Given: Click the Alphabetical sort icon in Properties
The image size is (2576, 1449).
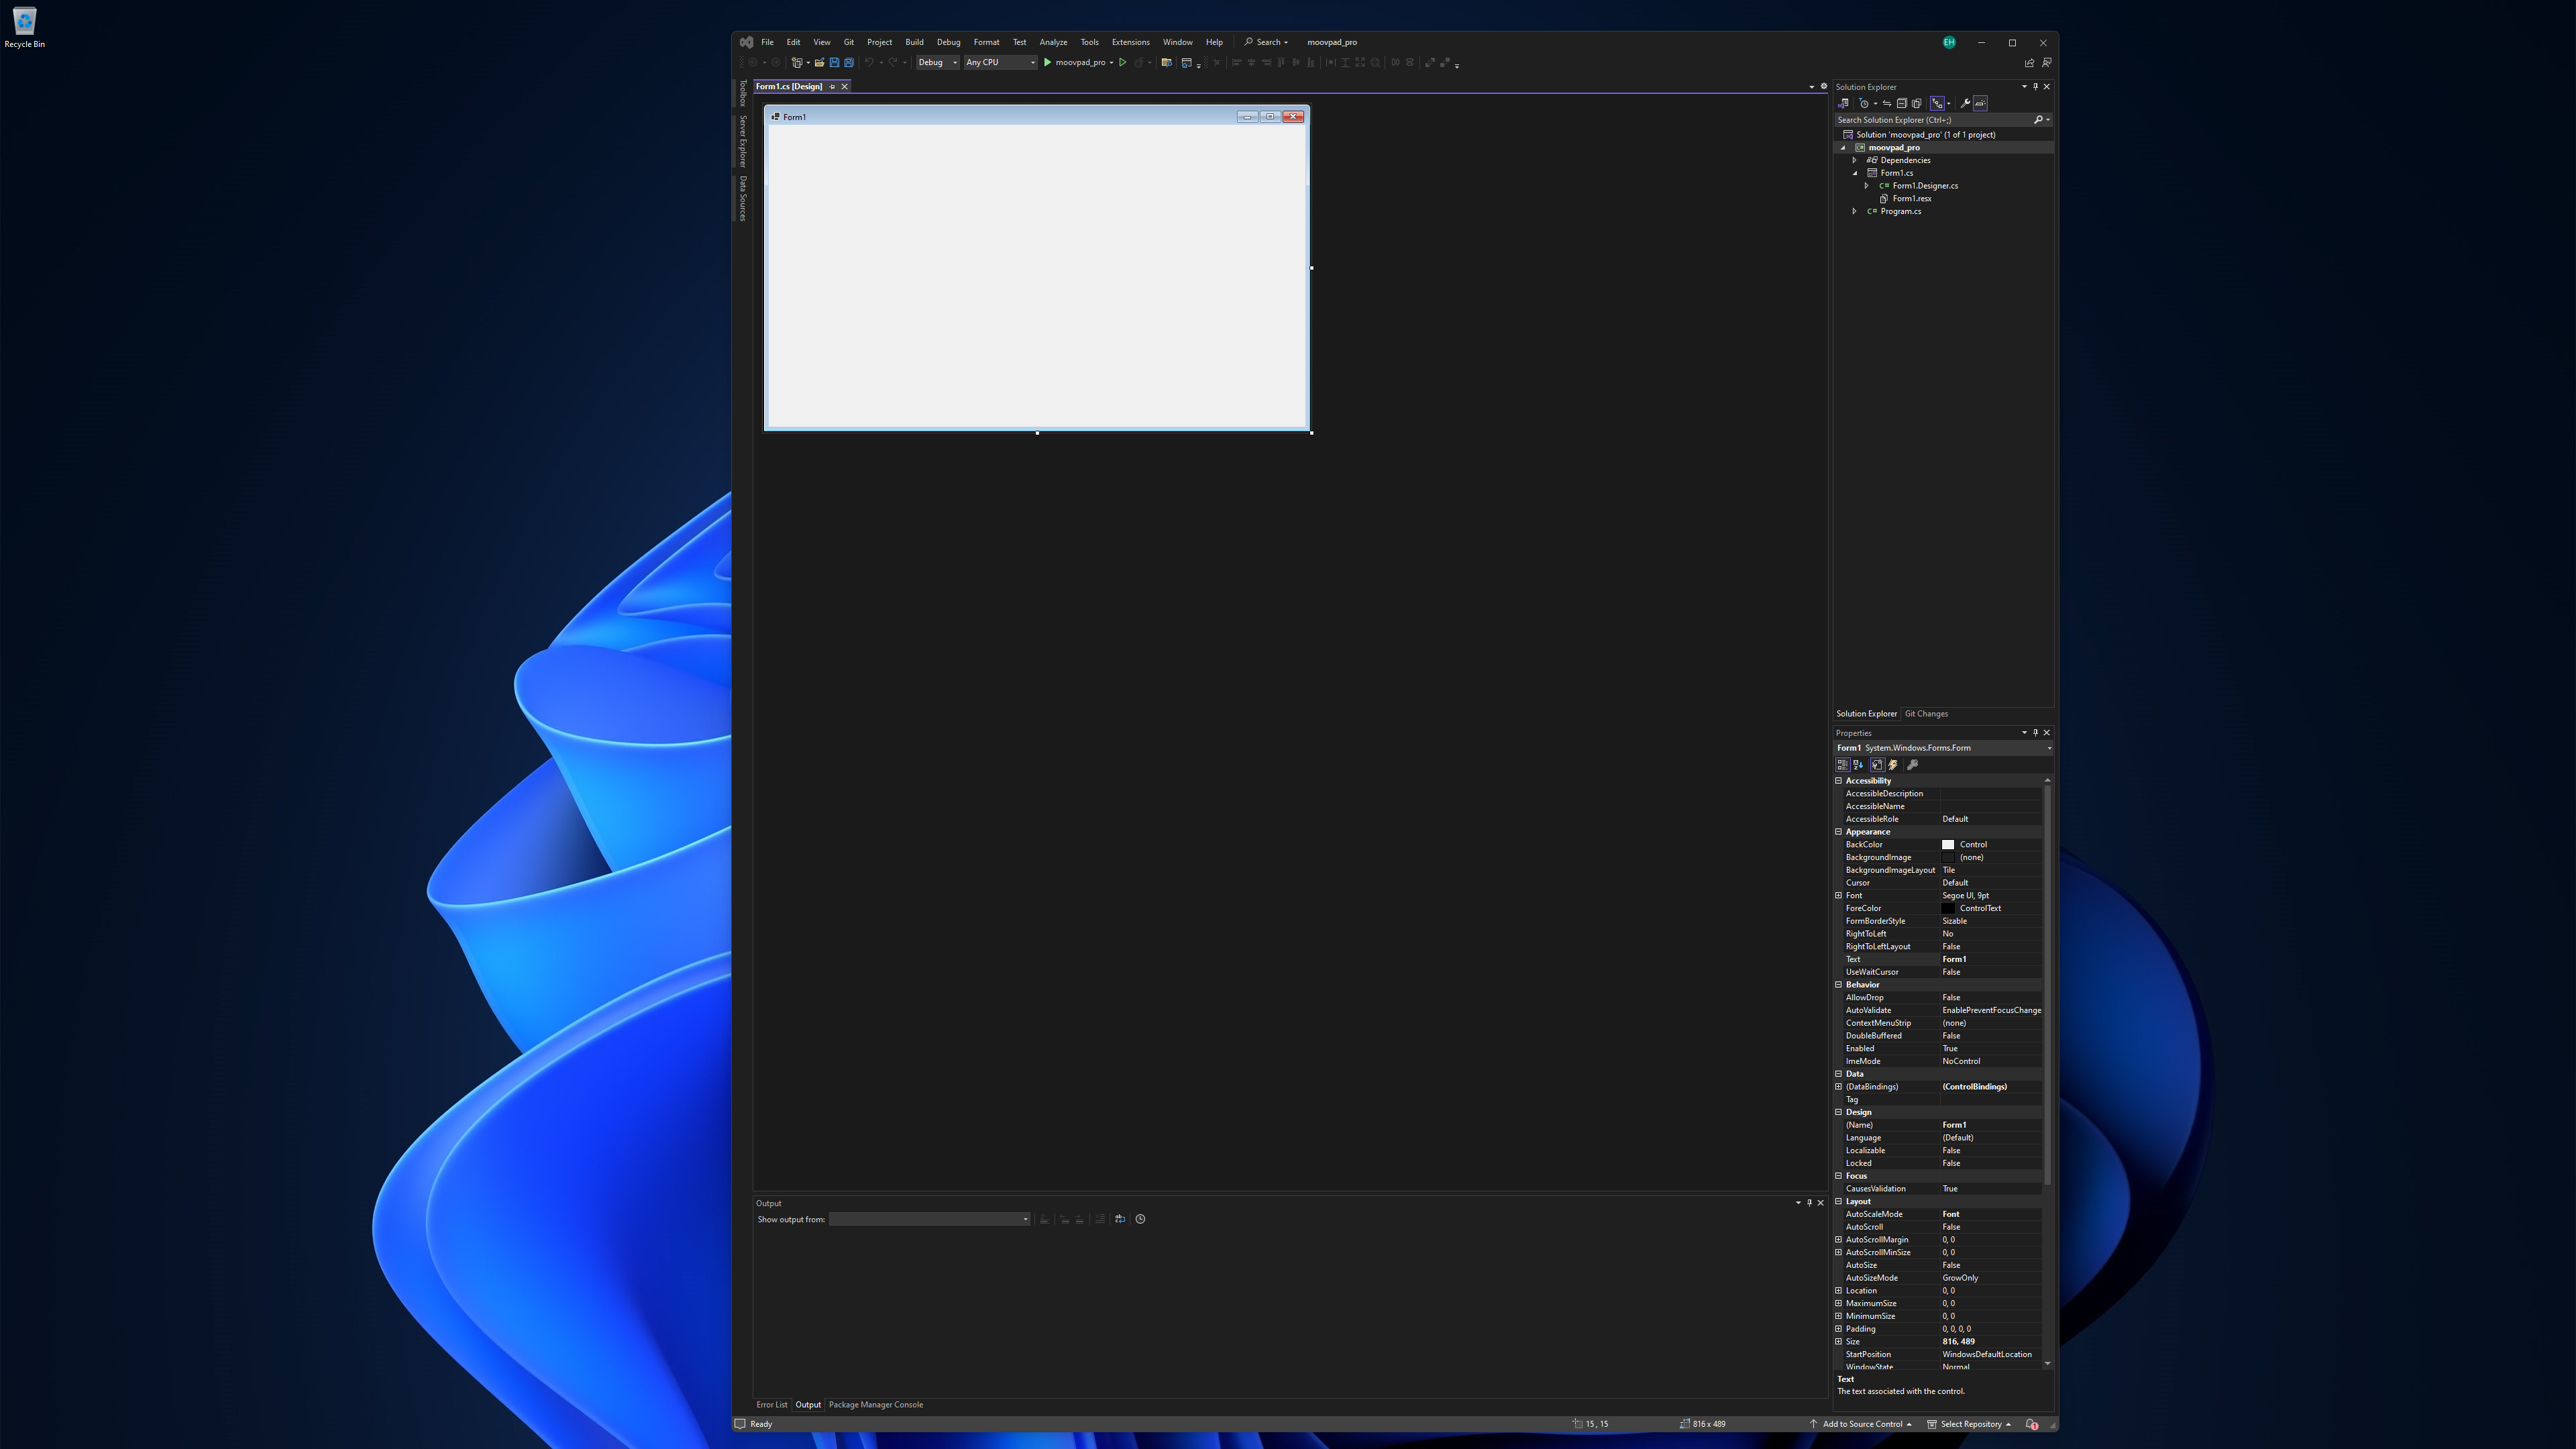Looking at the screenshot, I should coord(1858,765).
